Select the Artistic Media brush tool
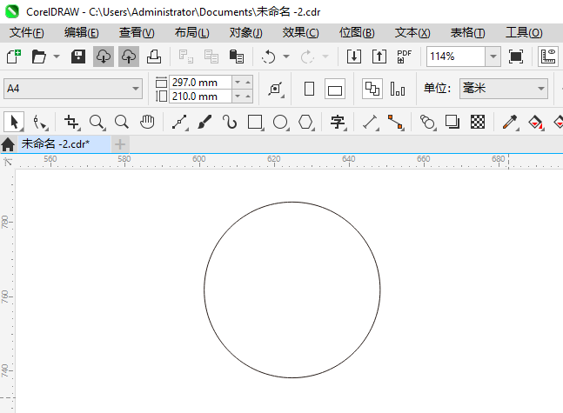 pos(204,122)
